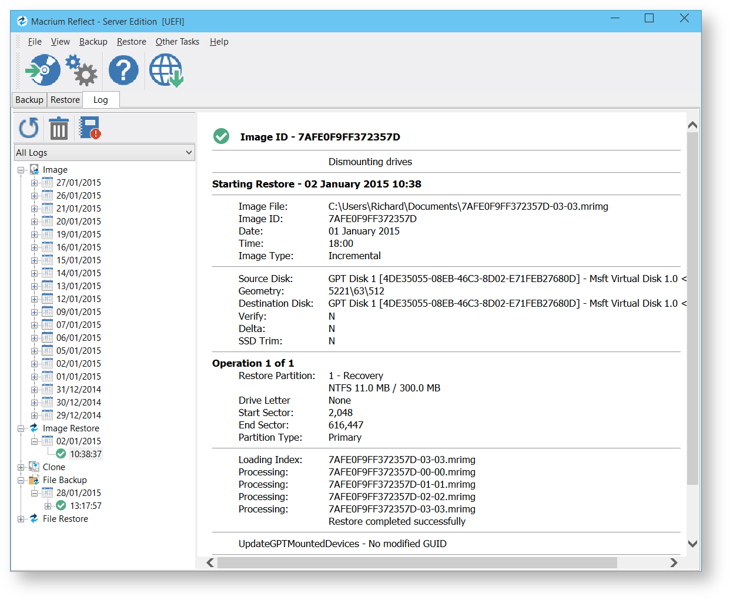Screen dimensions: 730x600
Task: Click 'Restore completed successfully' text
Action: (x=397, y=521)
